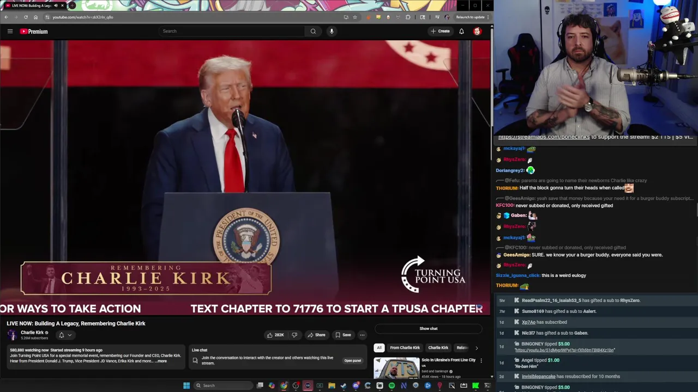
Task: Open options for Solo In Ukraine's video
Action: click(481, 360)
